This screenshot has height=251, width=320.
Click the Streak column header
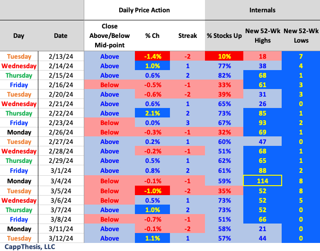(187, 36)
